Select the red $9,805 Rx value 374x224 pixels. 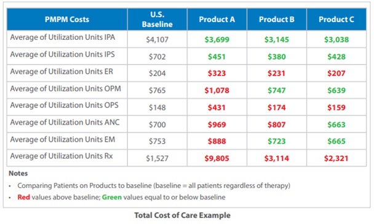tap(217, 158)
